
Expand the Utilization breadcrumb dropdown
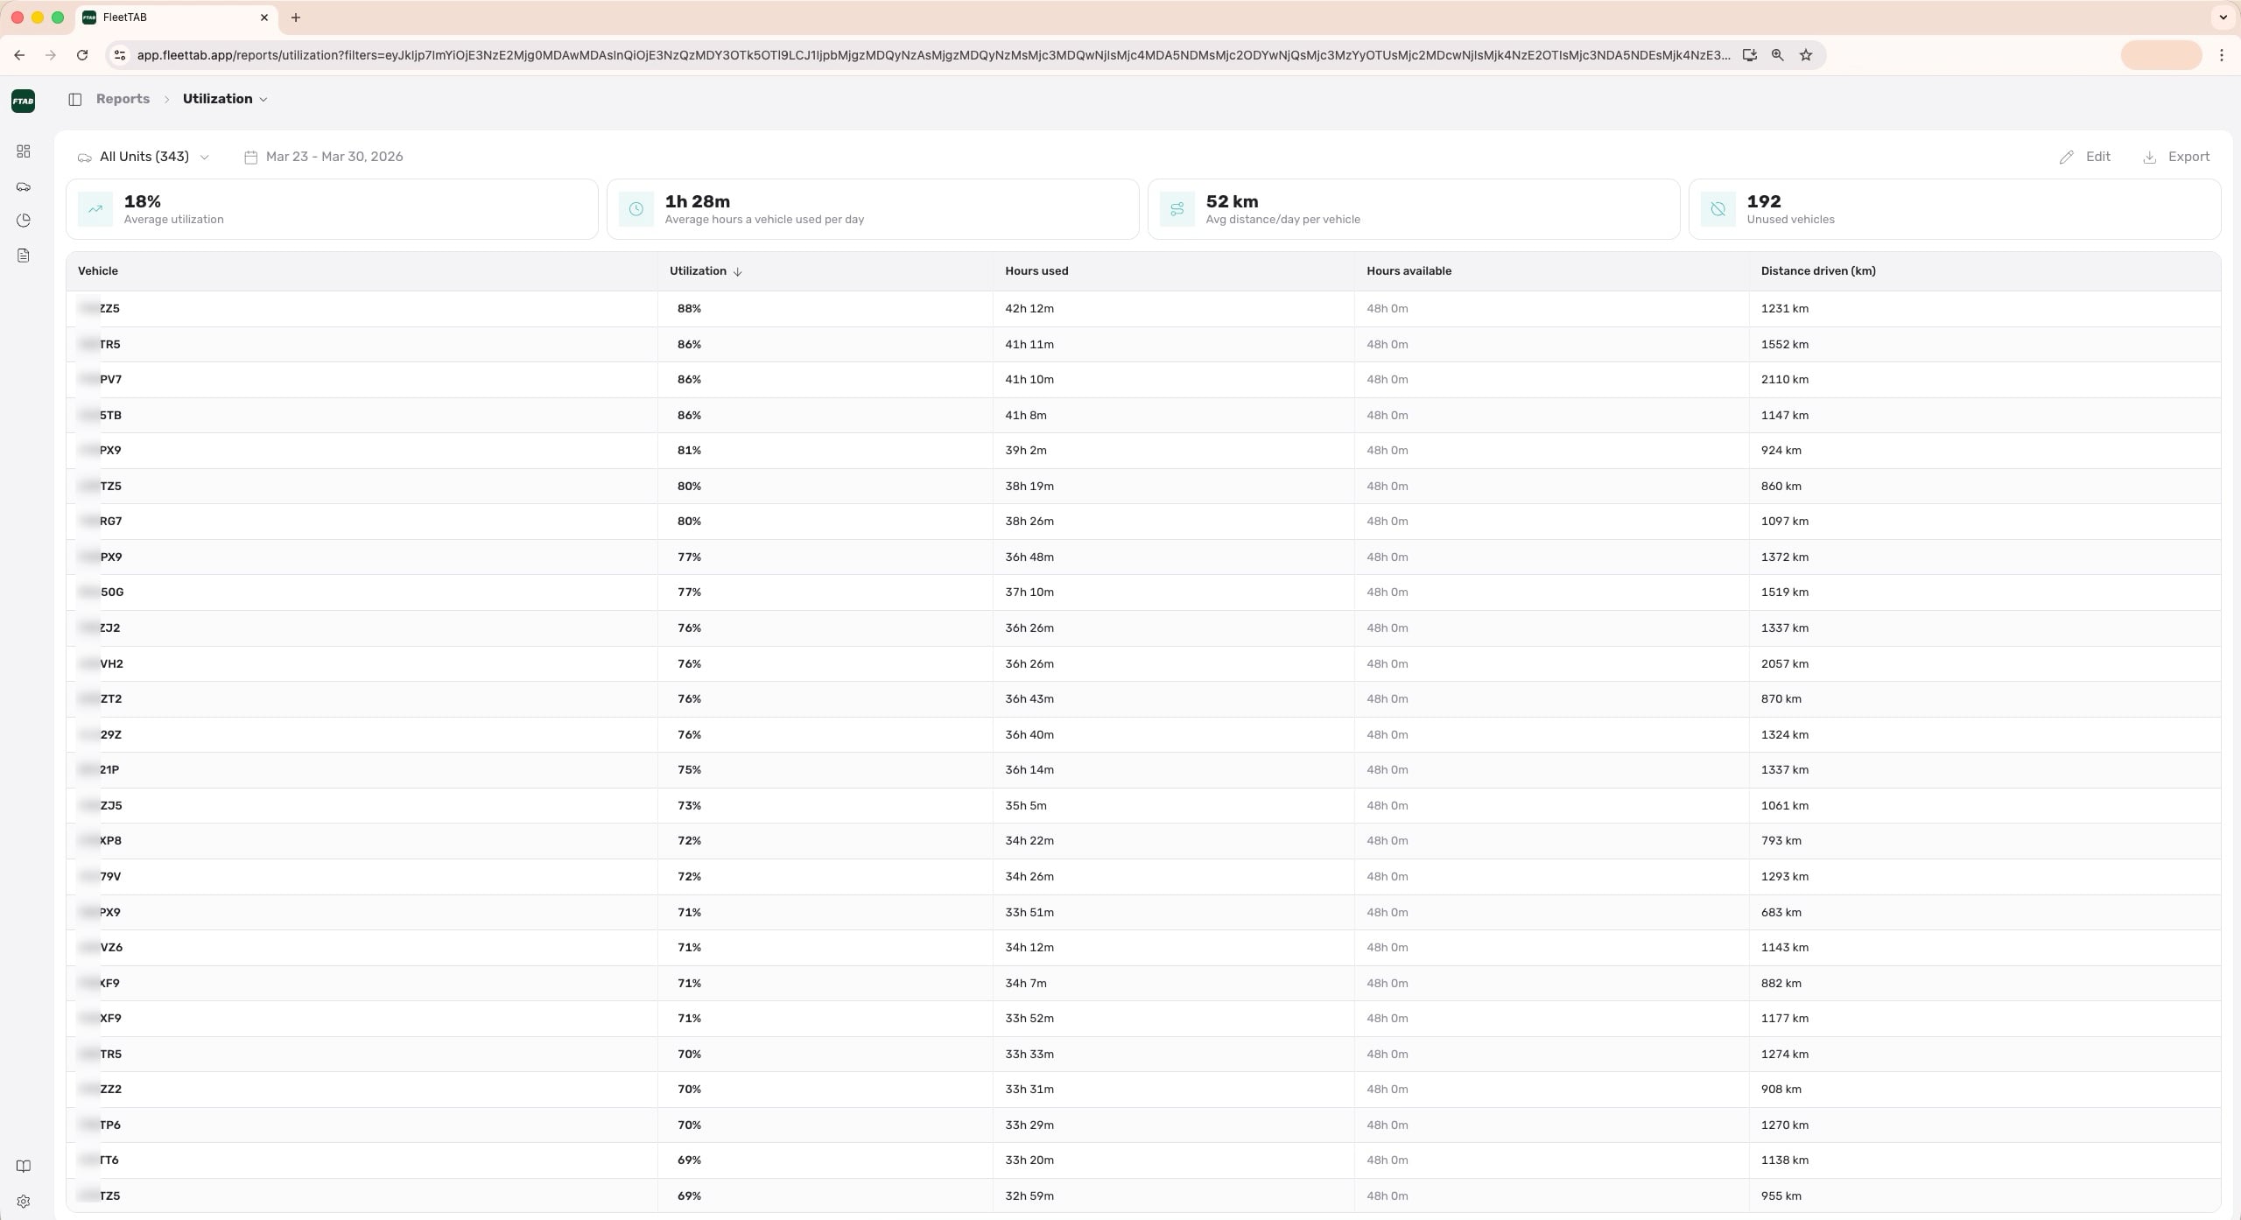(x=225, y=99)
